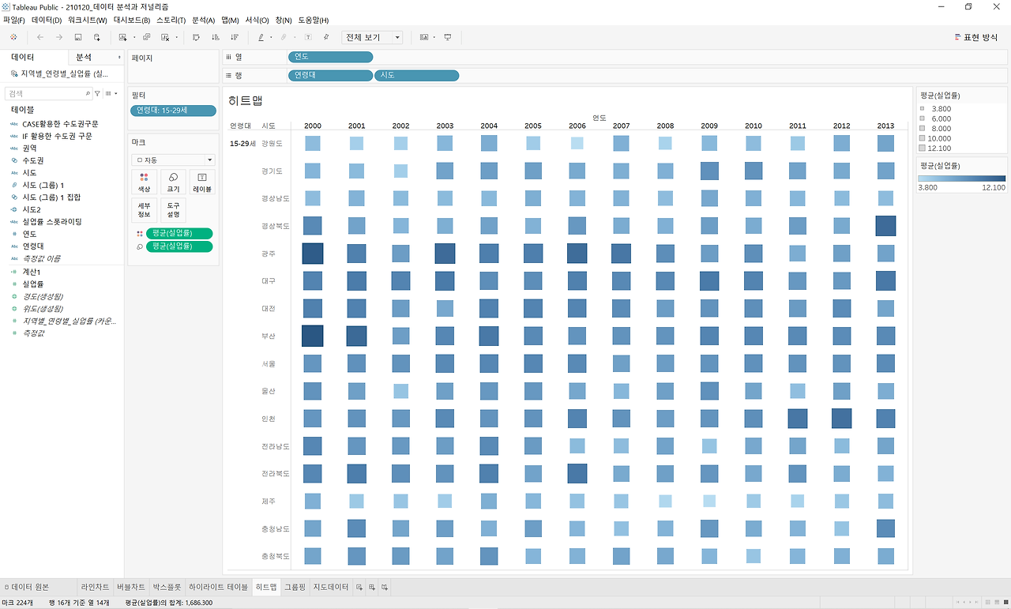Viewport: 1011px width, 609px height.
Task: Select the 연령대: 15-29세 filter pill
Action: click(173, 111)
